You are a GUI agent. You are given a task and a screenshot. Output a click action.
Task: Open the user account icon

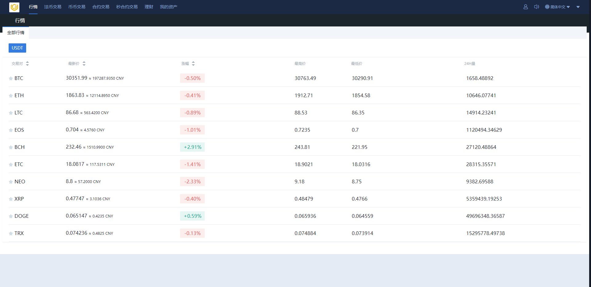(526, 7)
